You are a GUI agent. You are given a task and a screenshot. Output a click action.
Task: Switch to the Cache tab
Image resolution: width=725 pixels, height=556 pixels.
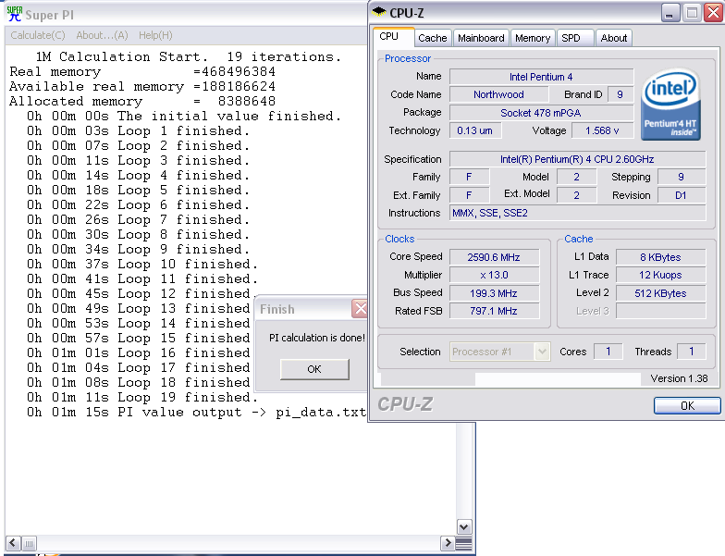tap(433, 38)
